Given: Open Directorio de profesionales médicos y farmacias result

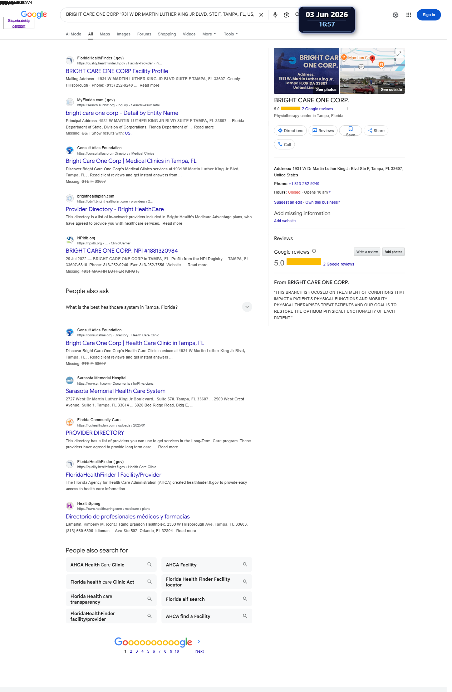Looking at the screenshot, I should point(128,517).
